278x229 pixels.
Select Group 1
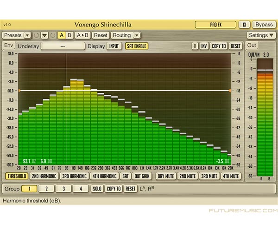coord(29,189)
